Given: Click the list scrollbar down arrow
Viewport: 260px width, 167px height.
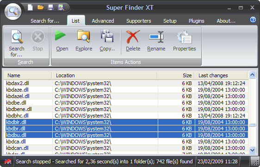Looking at the screenshot, I should tap(253, 150).
